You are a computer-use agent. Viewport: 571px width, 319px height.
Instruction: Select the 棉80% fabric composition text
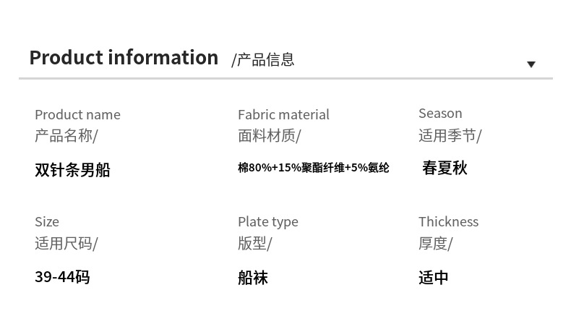pos(313,168)
